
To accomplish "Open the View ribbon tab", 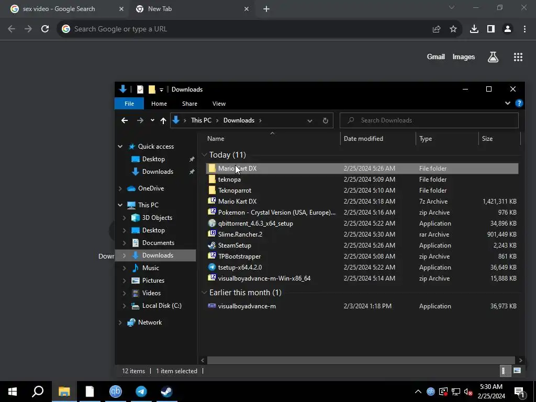I will point(219,104).
